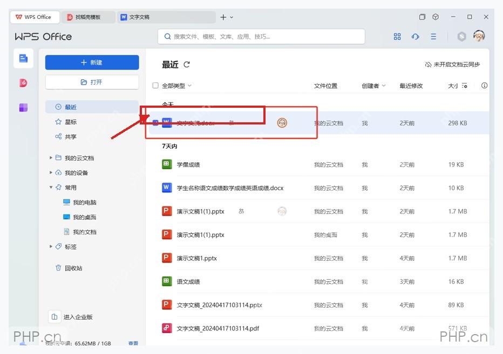
Task: Click 未开启文档云同步 link
Action: (452, 65)
